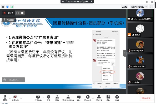Pause the recording with the pause button
The image size is (156, 104).
coord(18,13)
